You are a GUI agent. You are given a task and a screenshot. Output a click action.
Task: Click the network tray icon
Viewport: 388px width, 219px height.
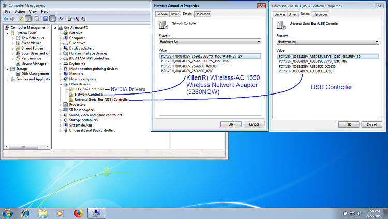click(x=352, y=213)
